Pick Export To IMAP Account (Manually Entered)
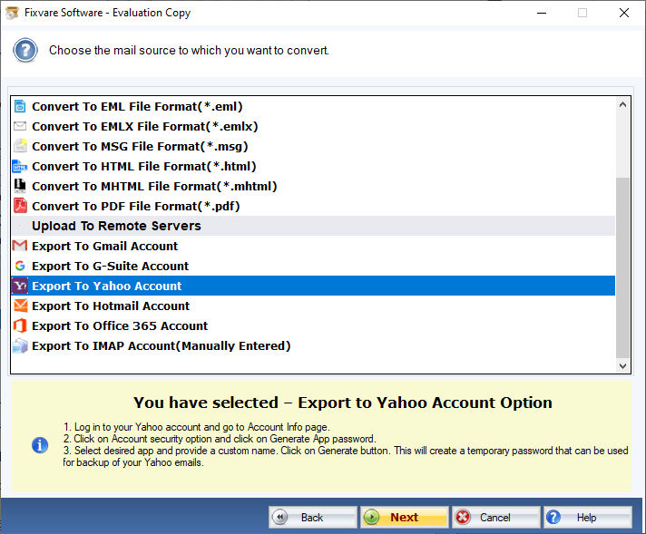 (x=313, y=345)
